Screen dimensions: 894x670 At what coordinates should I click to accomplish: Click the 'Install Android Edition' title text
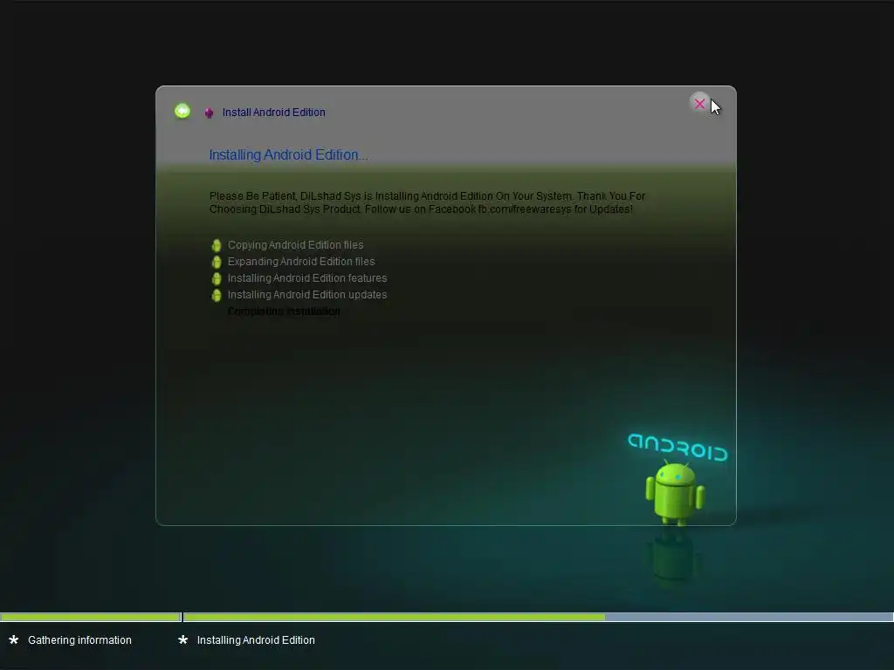coord(273,113)
